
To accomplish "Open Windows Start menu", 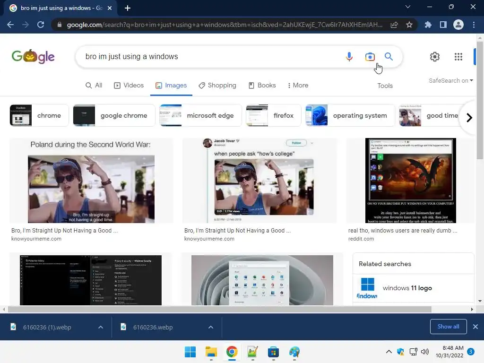I will [x=190, y=352].
